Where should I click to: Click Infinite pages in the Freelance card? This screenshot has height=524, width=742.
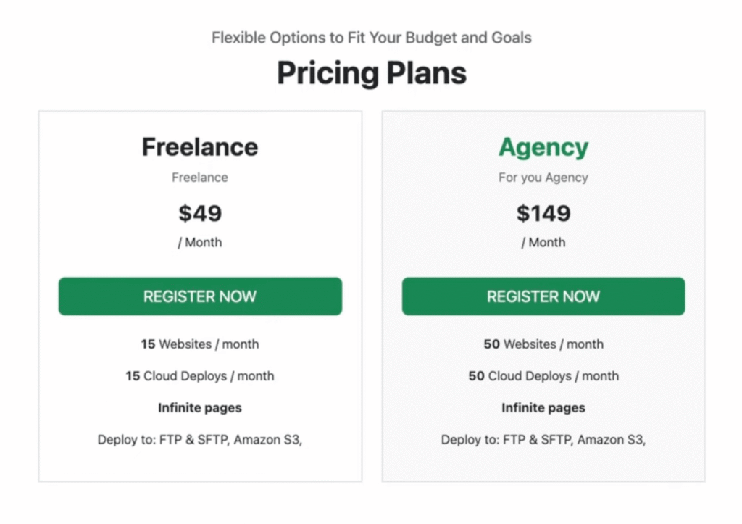click(200, 408)
